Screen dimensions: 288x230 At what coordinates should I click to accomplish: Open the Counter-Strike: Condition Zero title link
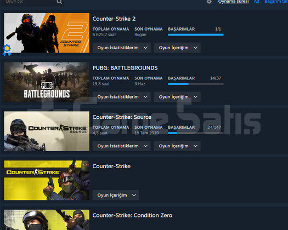click(132, 215)
